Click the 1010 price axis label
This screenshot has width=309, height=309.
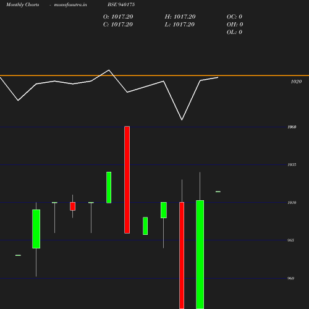[292, 203]
